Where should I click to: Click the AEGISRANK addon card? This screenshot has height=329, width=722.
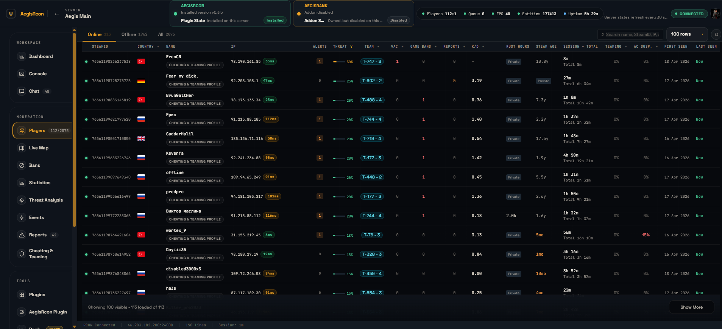click(x=354, y=14)
